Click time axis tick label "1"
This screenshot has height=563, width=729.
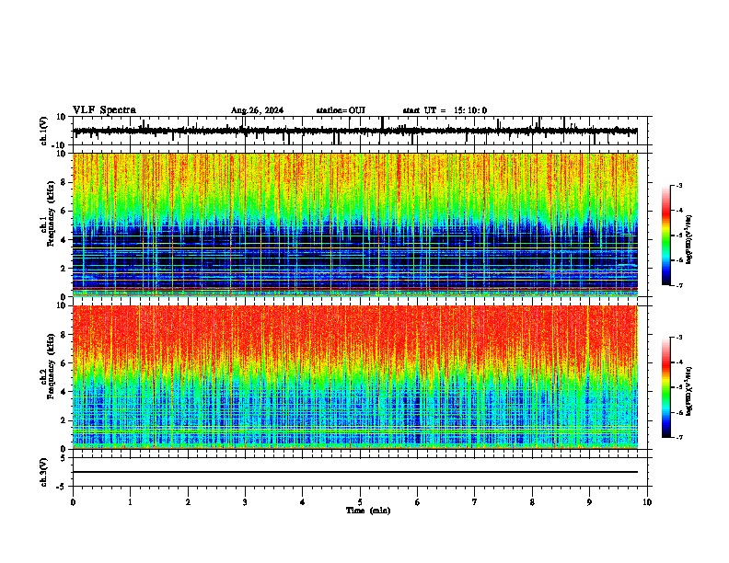[130, 502]
